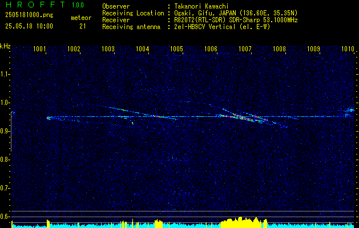Click the 1006 time axis marker
Viewport: 359px width, 228px height.
tap(211, 48)
